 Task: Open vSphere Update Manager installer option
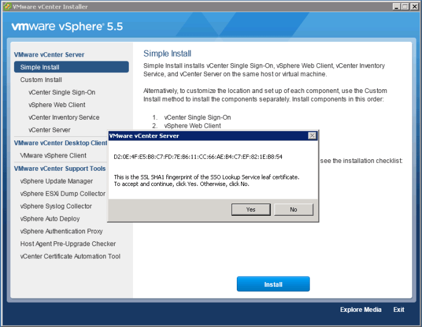click(56, 181)
